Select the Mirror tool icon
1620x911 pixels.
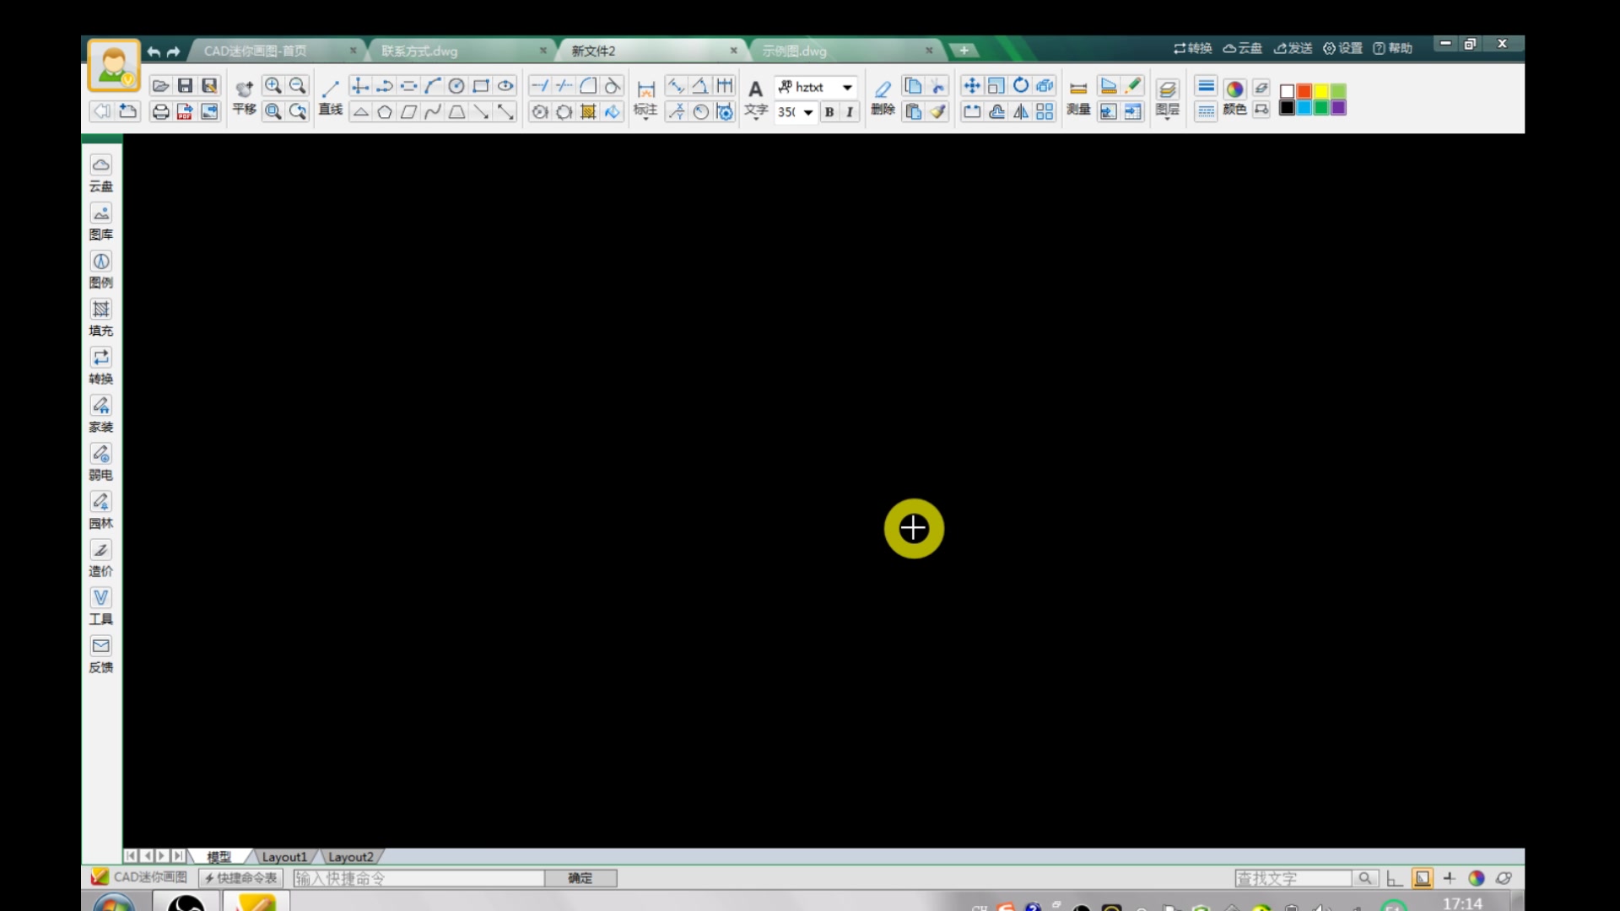1021,111
